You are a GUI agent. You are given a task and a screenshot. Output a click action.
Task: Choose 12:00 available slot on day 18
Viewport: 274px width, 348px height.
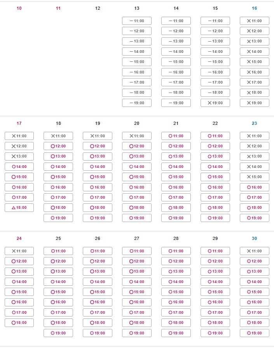tap(58, 146)
